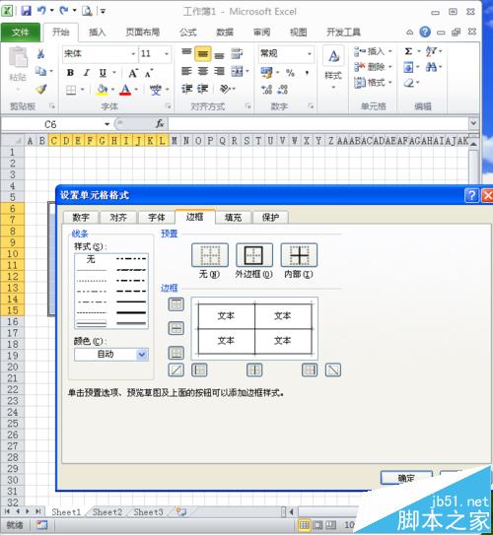Click the Copy icon in clipboard group

point(40,71)
